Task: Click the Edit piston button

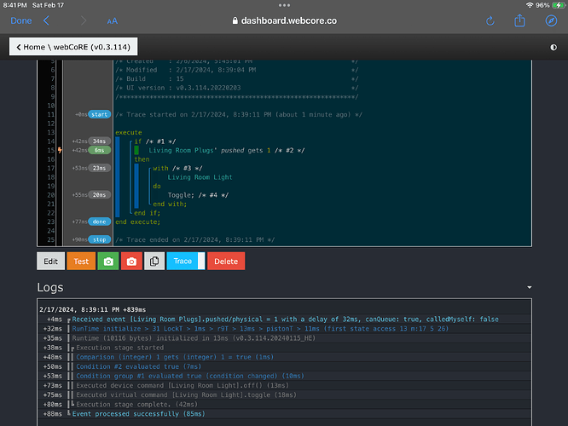Action: pyautogui.click(x=50, y=261)
